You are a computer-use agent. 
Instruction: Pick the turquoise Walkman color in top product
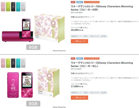click(18, 7)
